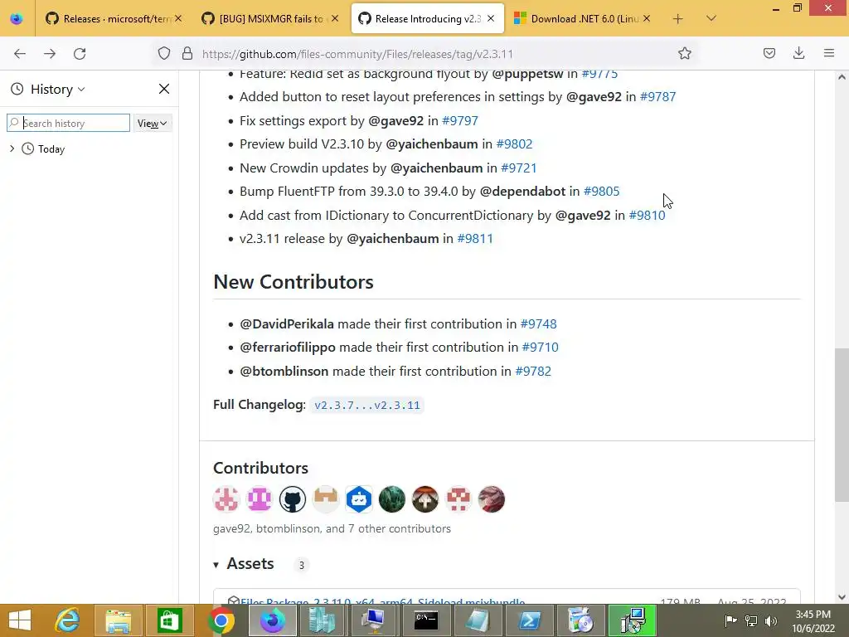Open pull request #9797
Viewport: 849px width, 637px height.
(x=459, y=121)
